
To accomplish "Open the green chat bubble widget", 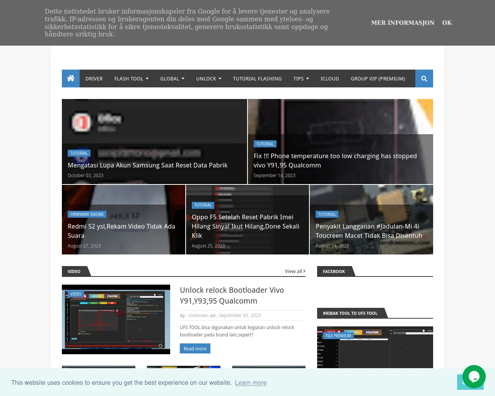I will [x=474, y=377].
